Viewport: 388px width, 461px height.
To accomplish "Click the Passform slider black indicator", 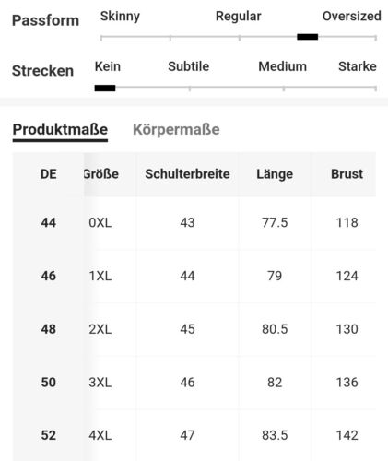I will click(x=307, y=37).
